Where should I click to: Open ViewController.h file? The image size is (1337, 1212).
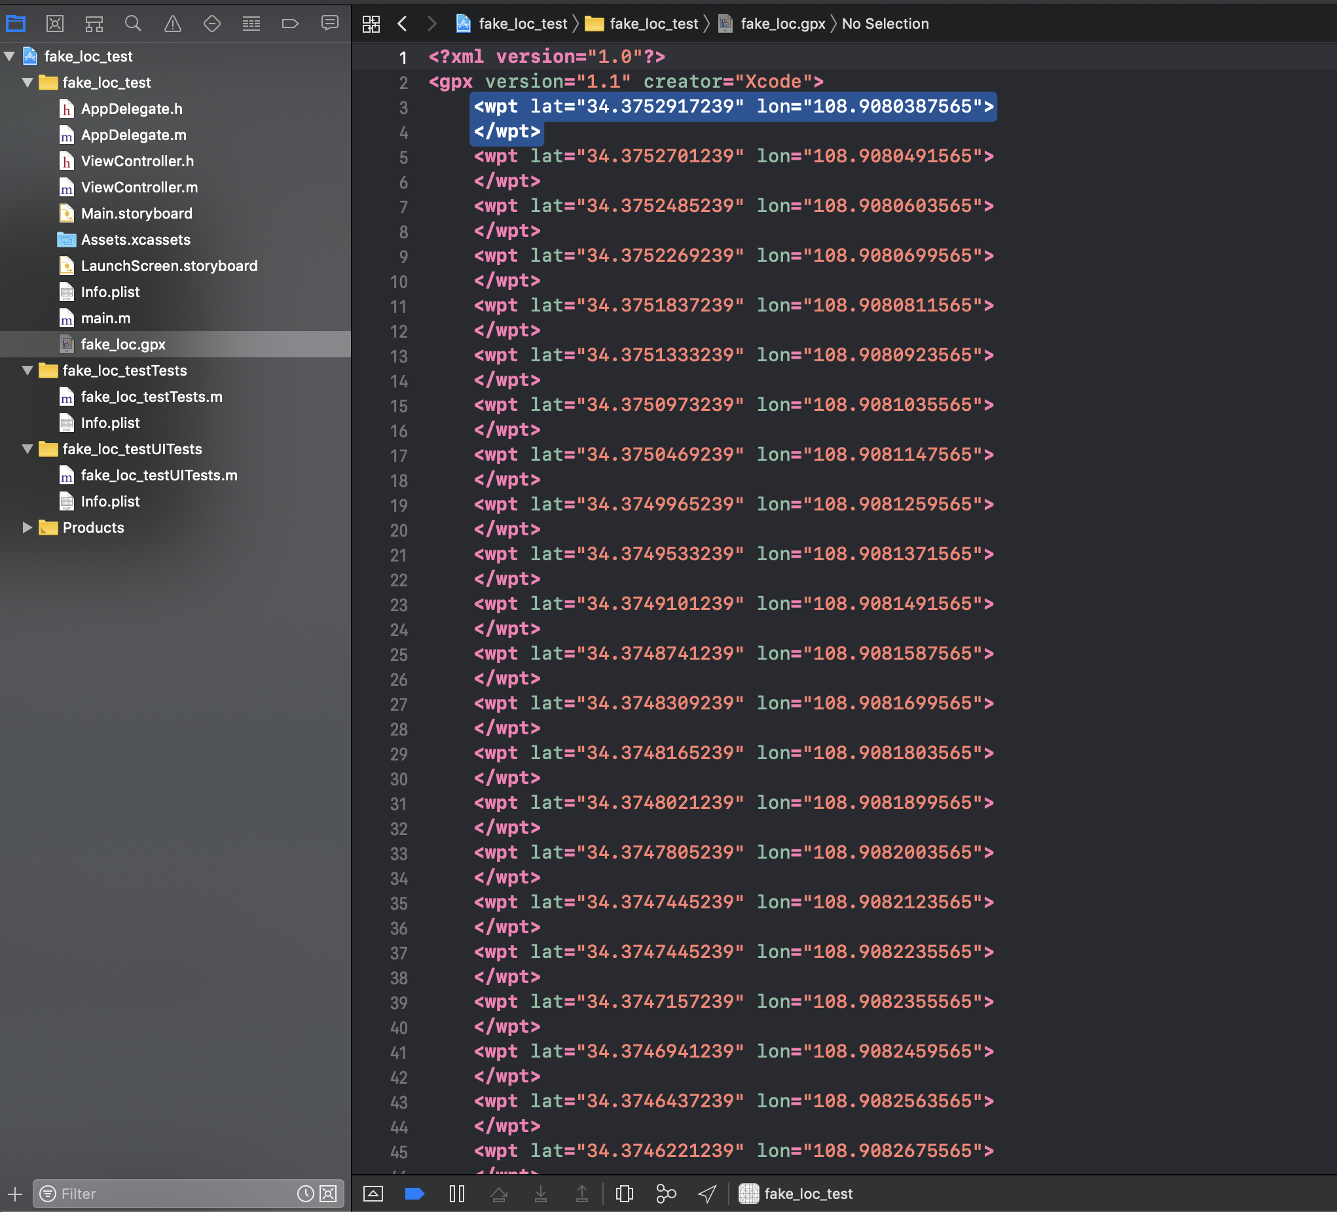tap(137, 161)
